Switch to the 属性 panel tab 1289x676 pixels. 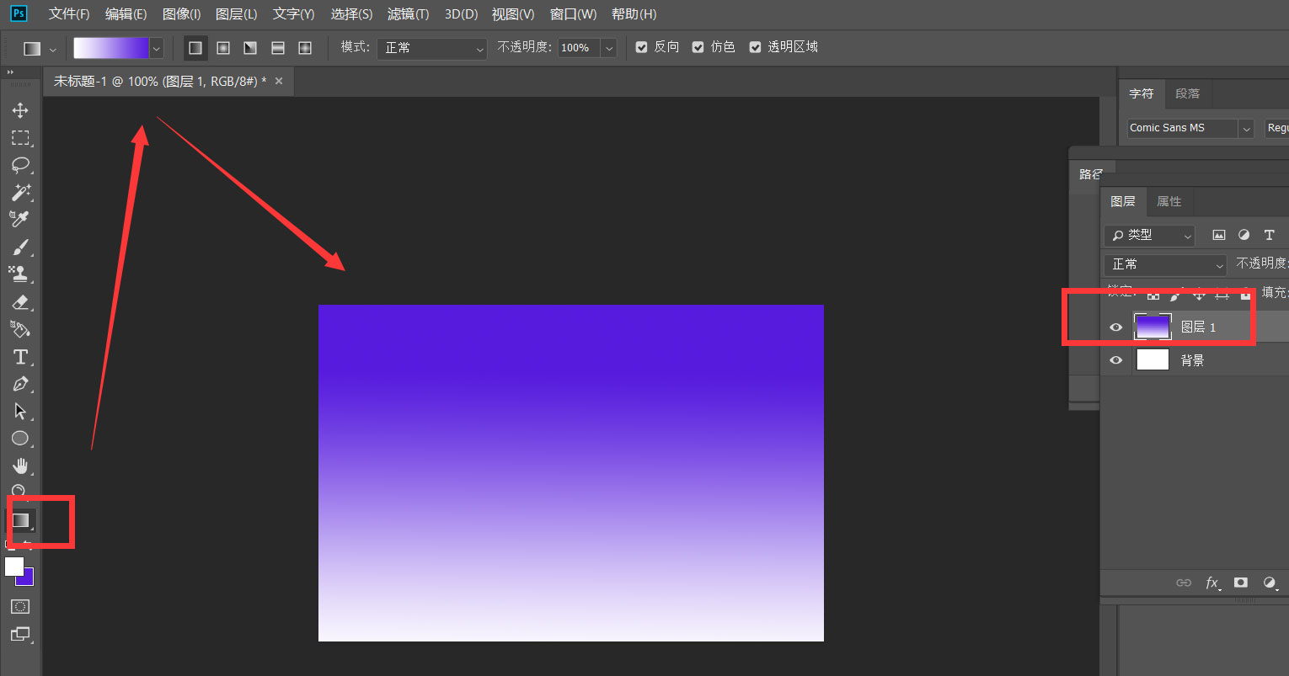pos(1169,201)
